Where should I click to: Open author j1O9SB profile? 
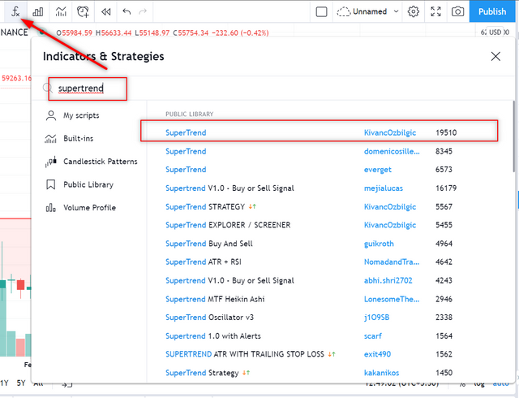pos(376,318)
